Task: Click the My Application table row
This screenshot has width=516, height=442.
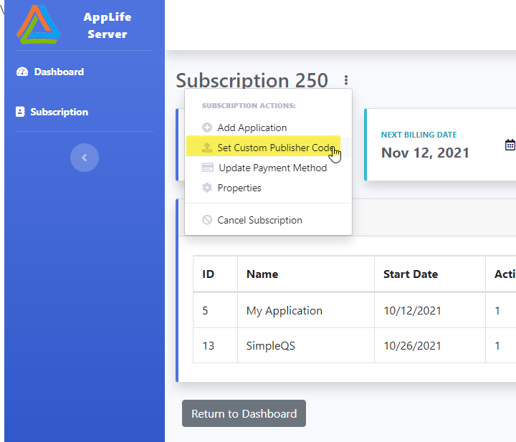Action: pos(355,310)
